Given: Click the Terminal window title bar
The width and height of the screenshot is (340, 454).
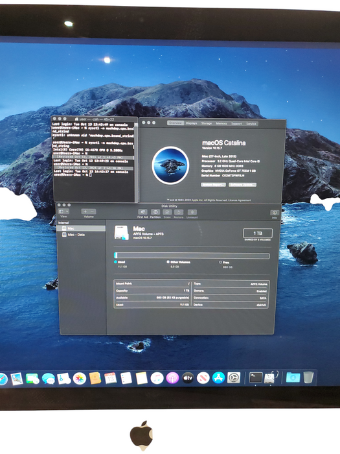Looking at the screenshot, I should (95, 119).
